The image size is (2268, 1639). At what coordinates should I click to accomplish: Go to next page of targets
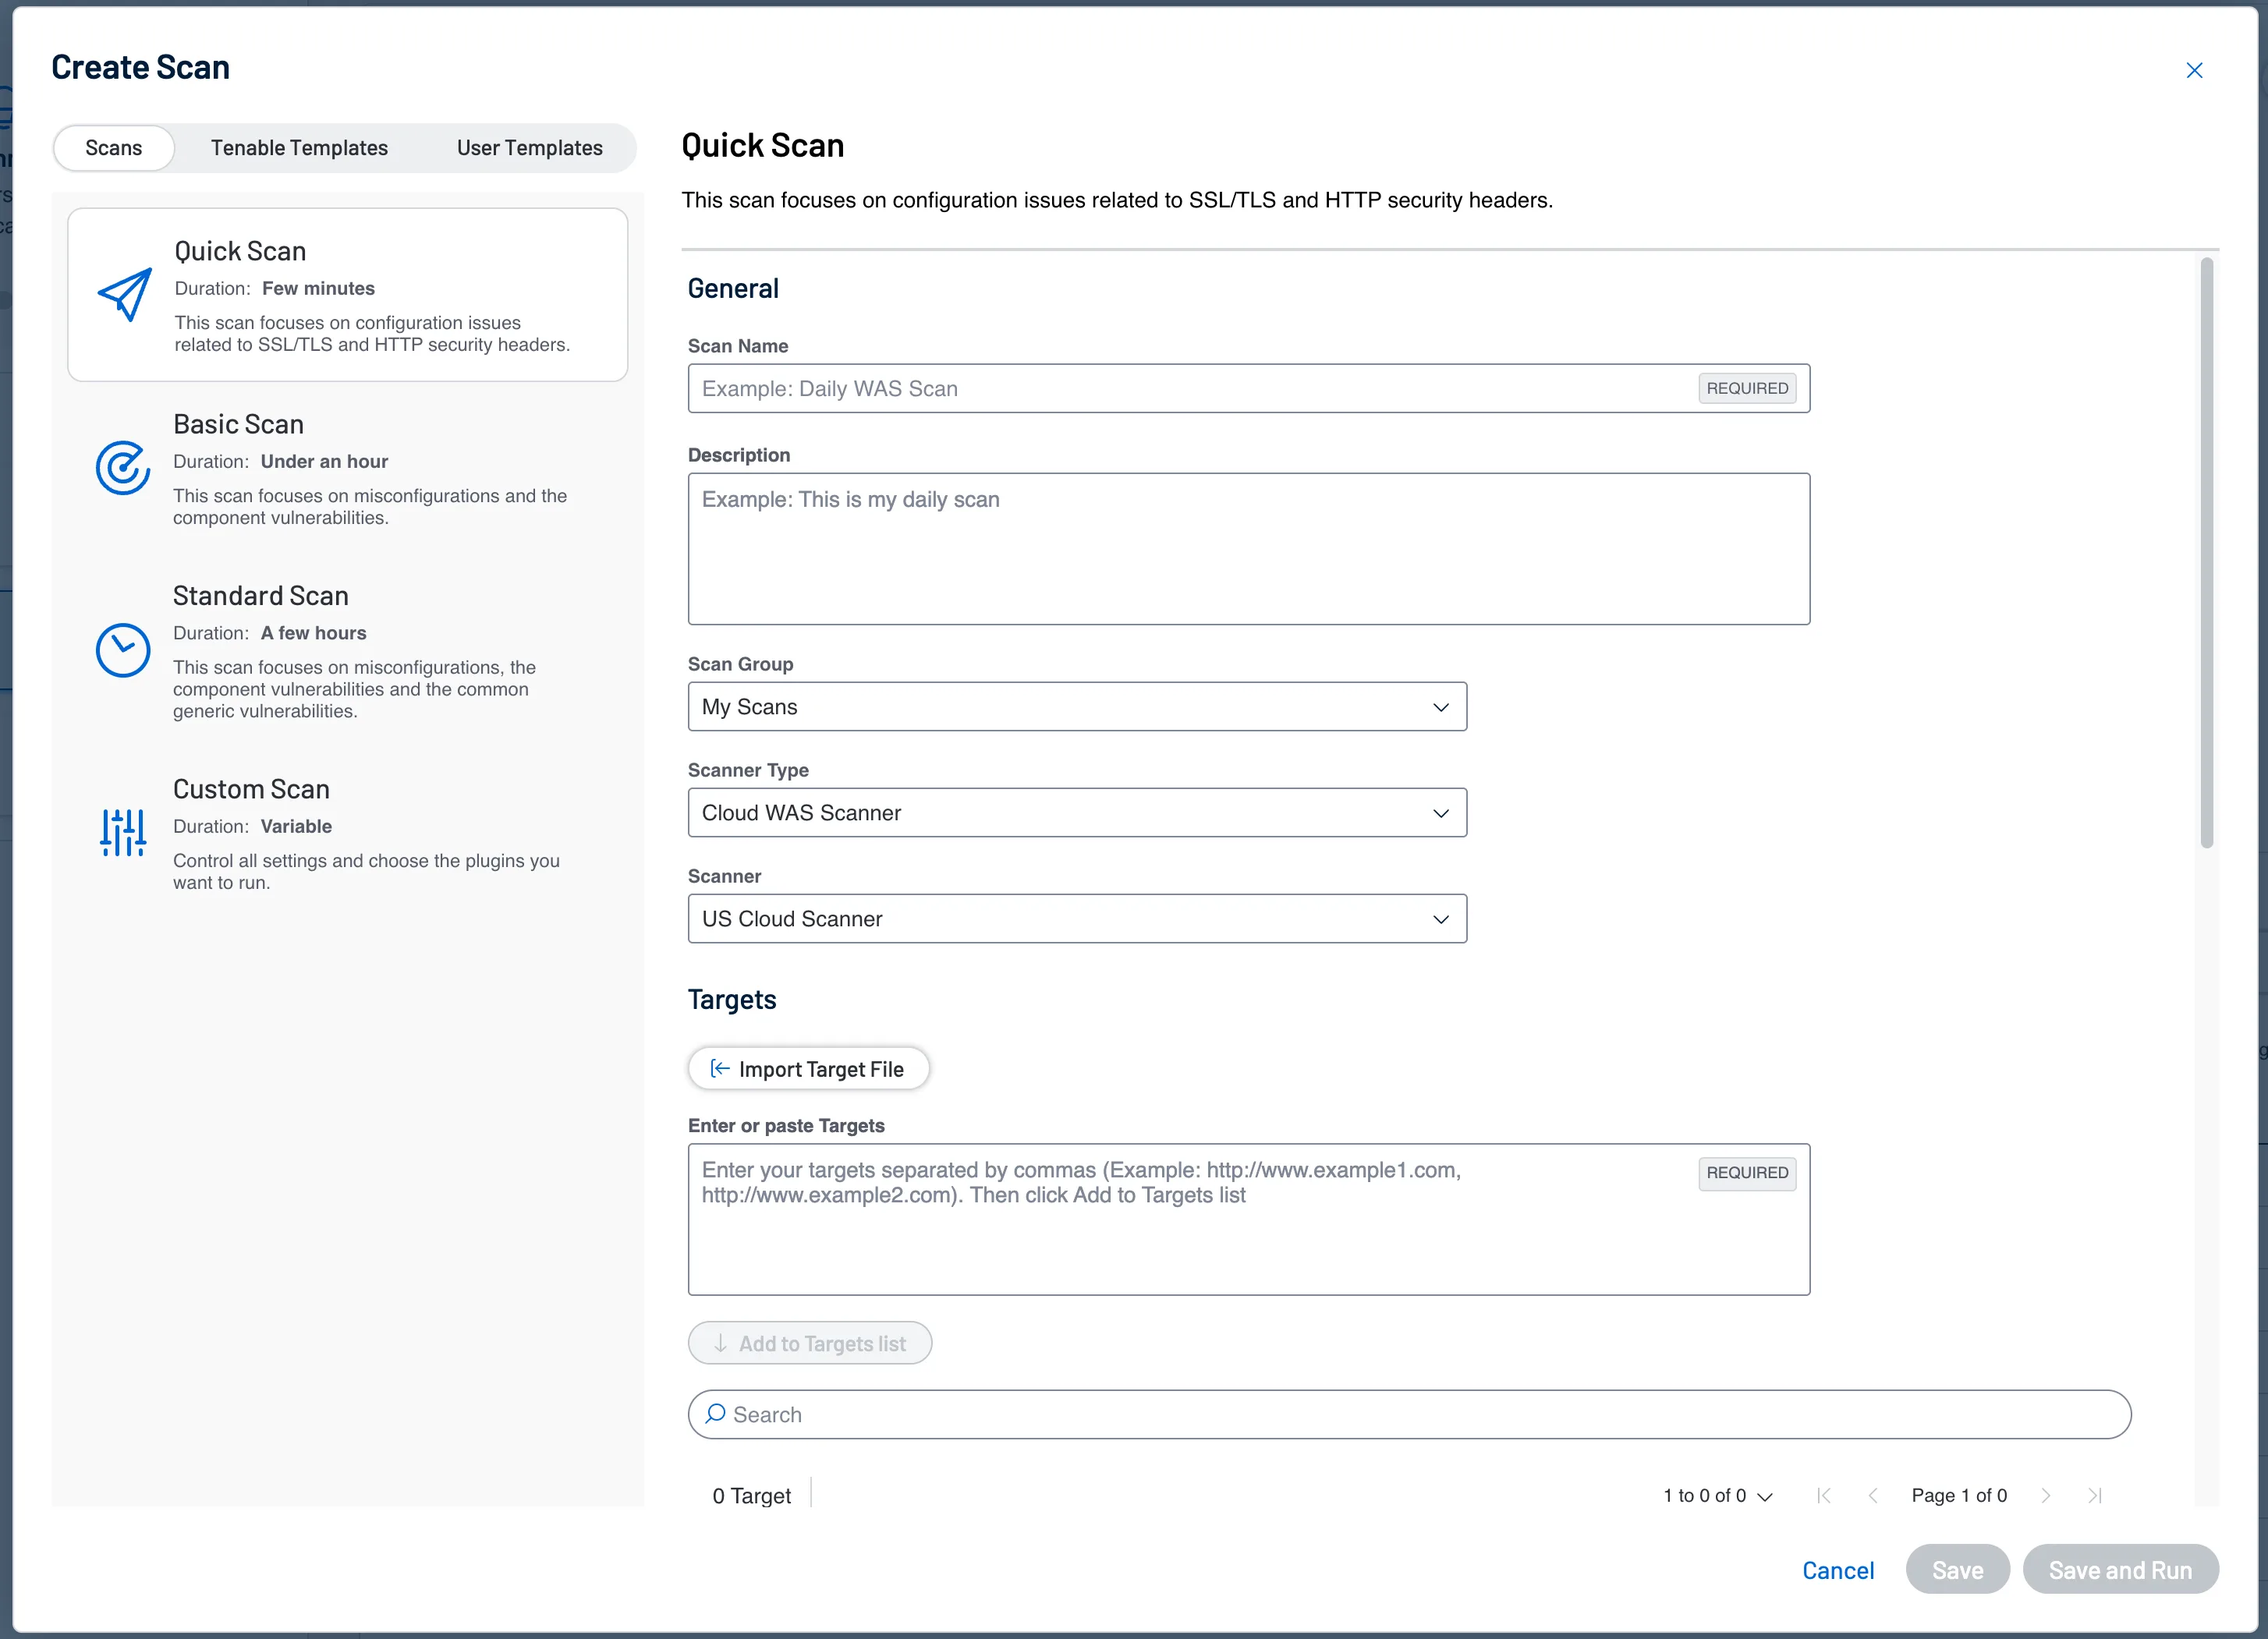2046,1495
